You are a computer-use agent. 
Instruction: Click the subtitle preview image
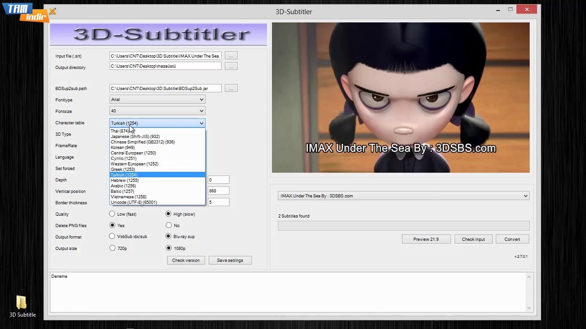tap(401, 98)
